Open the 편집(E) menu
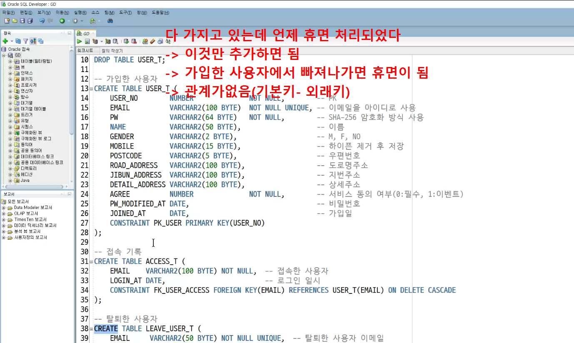Screen dimensions: 574x343 (26, 12)
